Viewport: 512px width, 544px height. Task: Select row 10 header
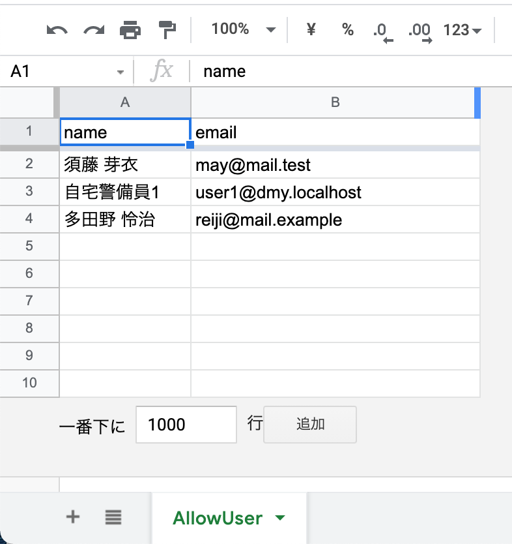[x=29, y=384]
